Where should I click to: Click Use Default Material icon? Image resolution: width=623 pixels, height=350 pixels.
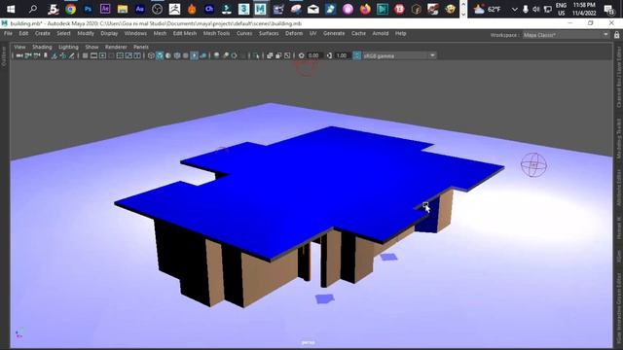pos(168,56)
